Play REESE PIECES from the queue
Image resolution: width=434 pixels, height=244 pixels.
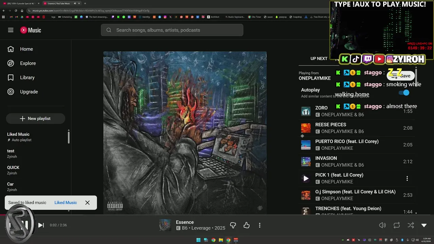point(357,128)
